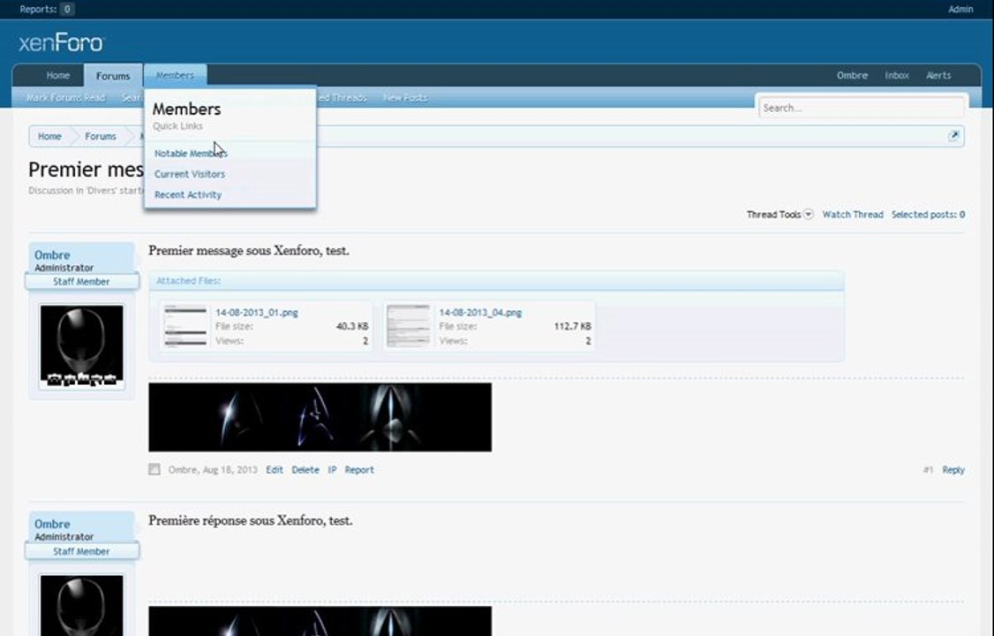Go to Home in breadcrumb
Image resolution: width=994 pixels, height=636 pixels.
coord(49,136)
